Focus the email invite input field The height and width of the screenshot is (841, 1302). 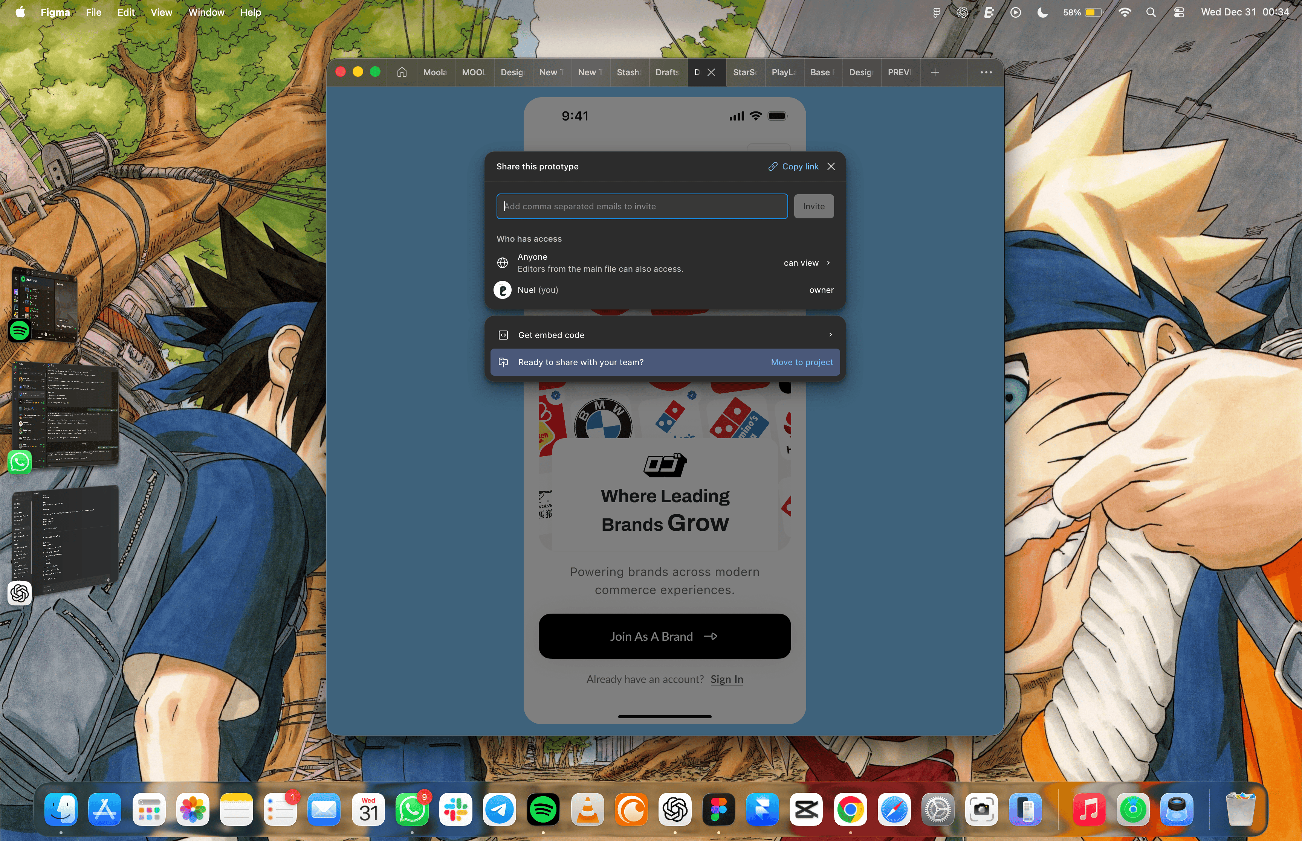tap(642, 206)
